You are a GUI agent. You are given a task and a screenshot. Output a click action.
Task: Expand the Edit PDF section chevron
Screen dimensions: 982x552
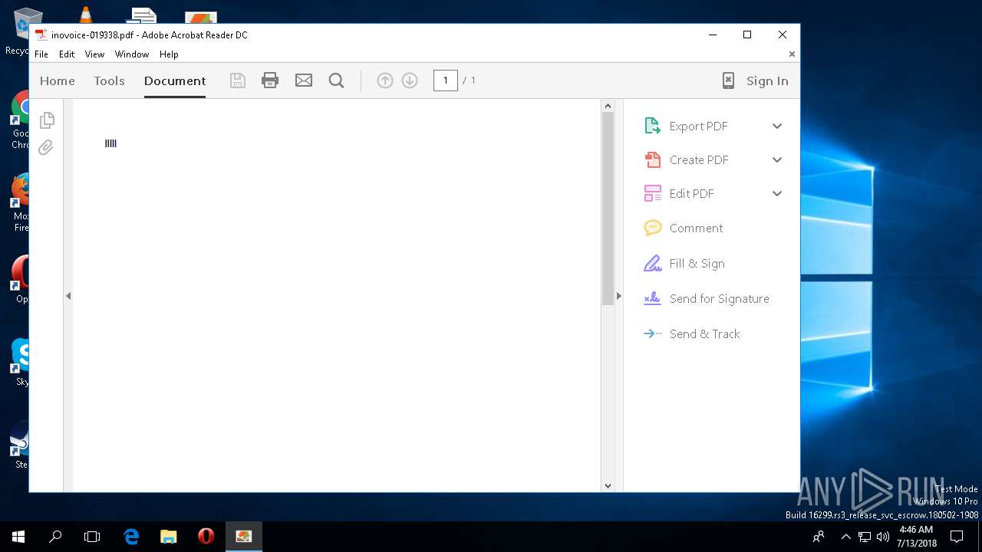[x=777, y=193]
